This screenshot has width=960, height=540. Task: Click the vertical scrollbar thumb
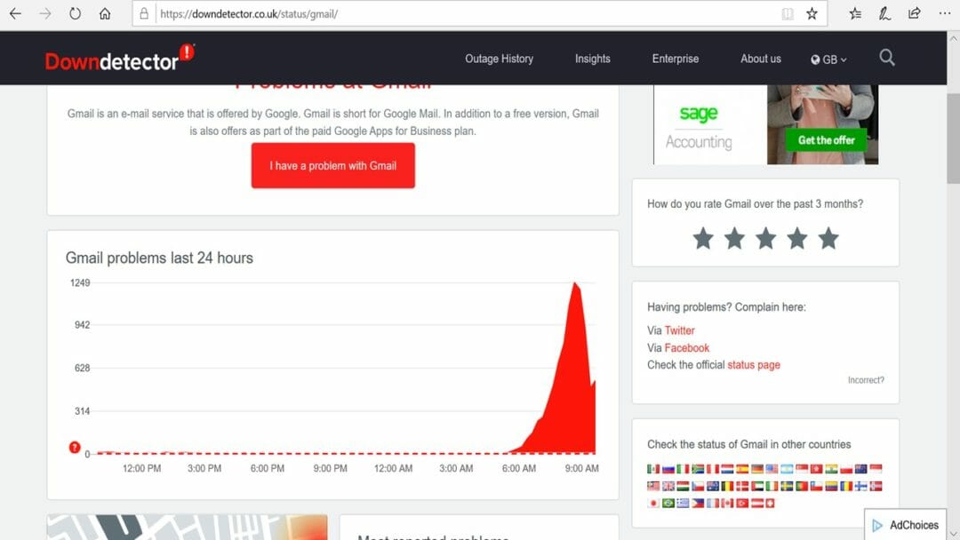coord(953,139)
